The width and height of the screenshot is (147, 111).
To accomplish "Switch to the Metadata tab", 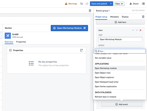I will 114,17.
